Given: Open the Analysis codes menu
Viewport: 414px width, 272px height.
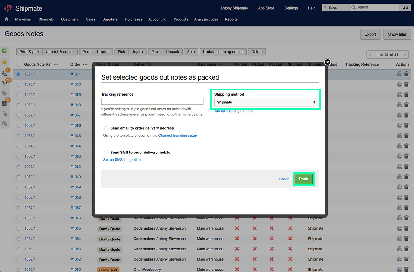Looking at the screenshot, I should pyautogui.click(x=206, y=19).
